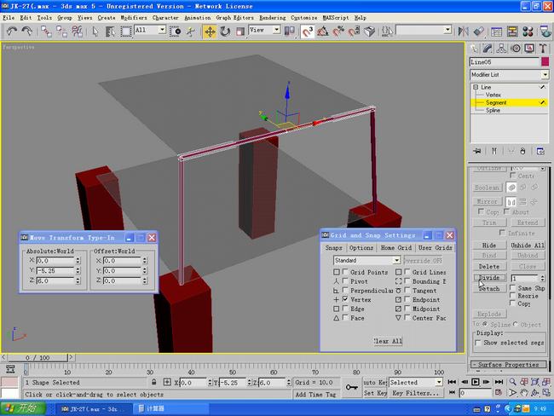Open the Hierarchy command panel tab
This screenshot has width=554, height=416.
[x=501, y=49]
